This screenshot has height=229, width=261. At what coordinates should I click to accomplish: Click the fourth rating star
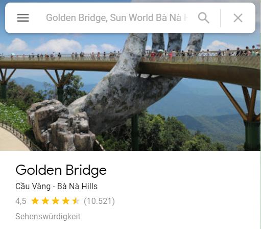tap(66, 201)
